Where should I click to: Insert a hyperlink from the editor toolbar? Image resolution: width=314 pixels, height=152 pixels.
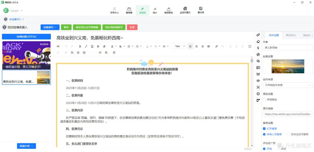tap(217, 46)
